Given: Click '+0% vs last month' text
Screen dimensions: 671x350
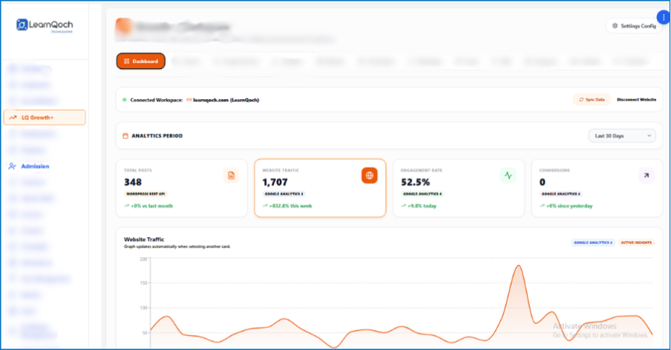Looking at the screenshot, I should point(152,206).
